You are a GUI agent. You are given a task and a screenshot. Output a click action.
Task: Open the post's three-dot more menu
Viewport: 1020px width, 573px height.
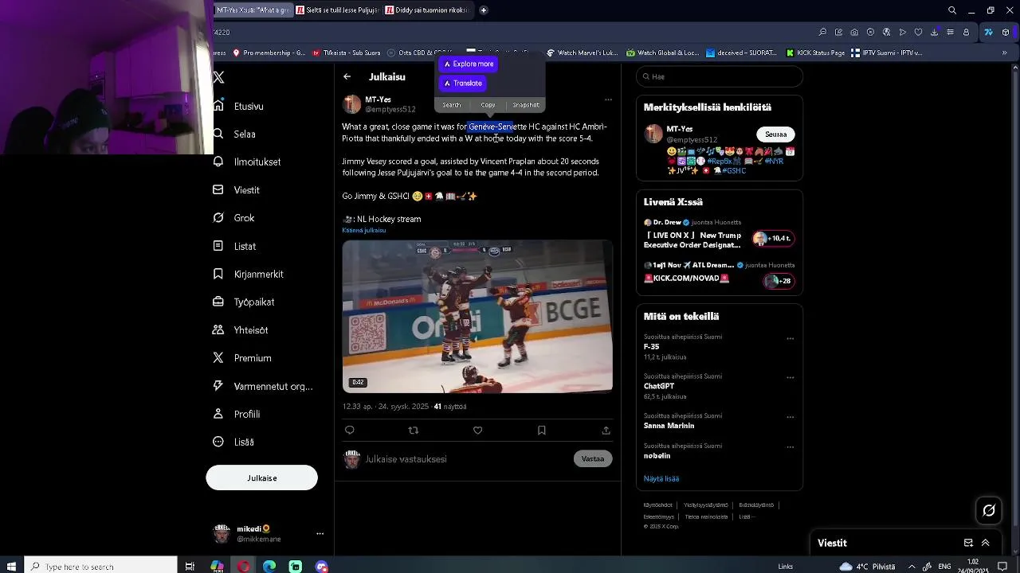pos(608,100)
